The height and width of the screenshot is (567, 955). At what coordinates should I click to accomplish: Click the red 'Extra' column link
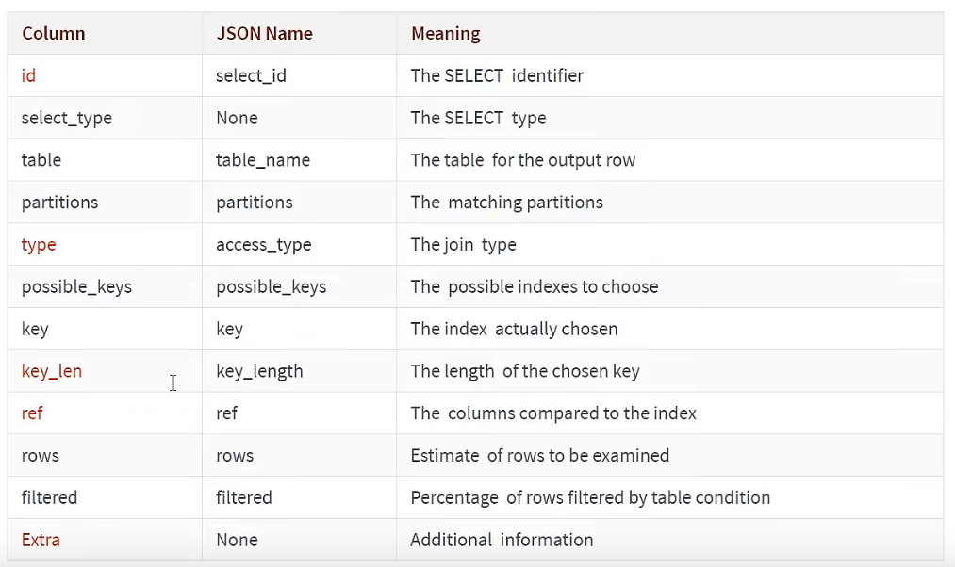41,540
